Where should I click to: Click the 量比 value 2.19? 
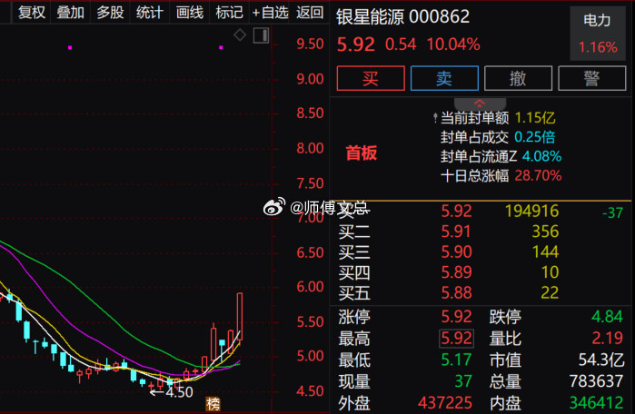click(x=608, y=338)
